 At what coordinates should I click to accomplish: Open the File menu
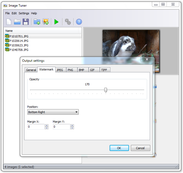7,13
